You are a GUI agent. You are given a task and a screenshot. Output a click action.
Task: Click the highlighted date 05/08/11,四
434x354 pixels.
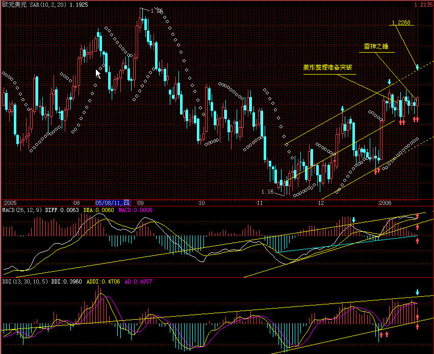pyautogui.click(x=113, y=203)
